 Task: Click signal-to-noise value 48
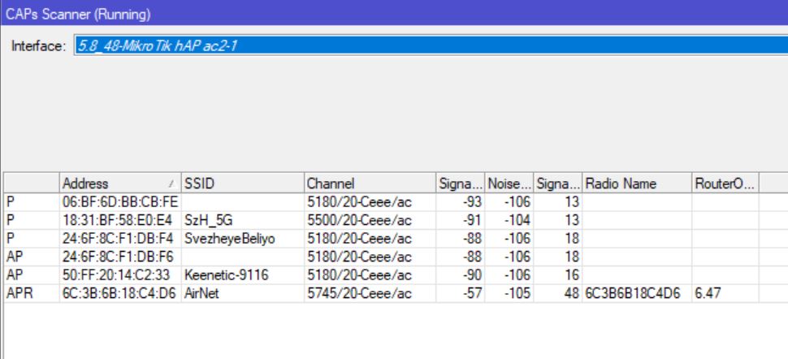pyautogui.click(x=571, y=293)
